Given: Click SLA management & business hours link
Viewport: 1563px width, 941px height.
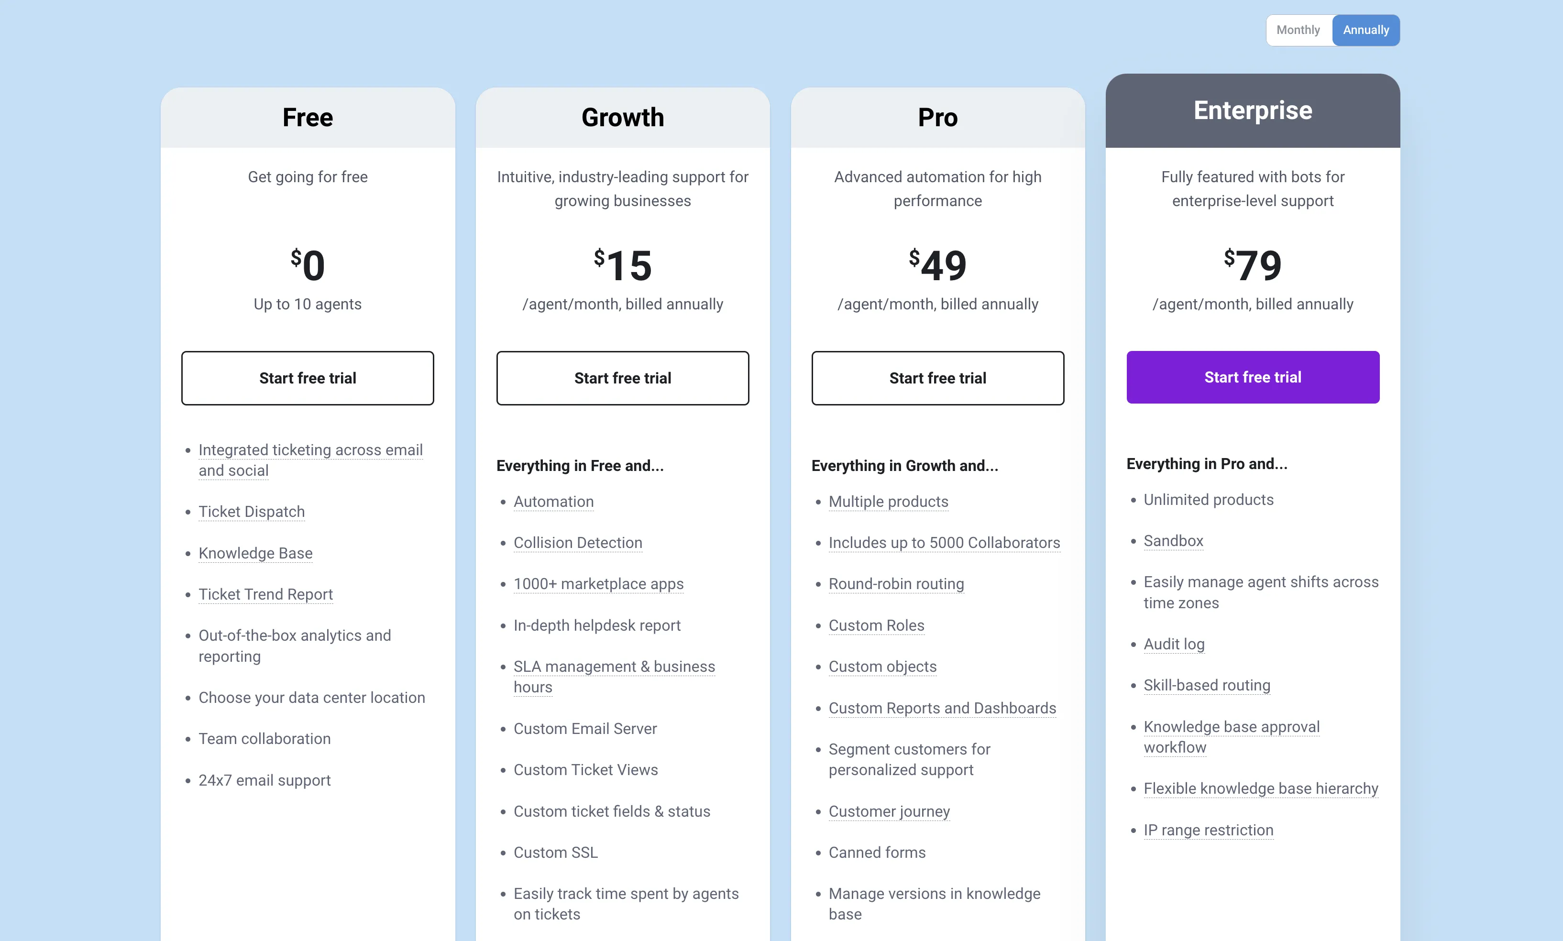Looking at the screenshot, I should point(615,677).
